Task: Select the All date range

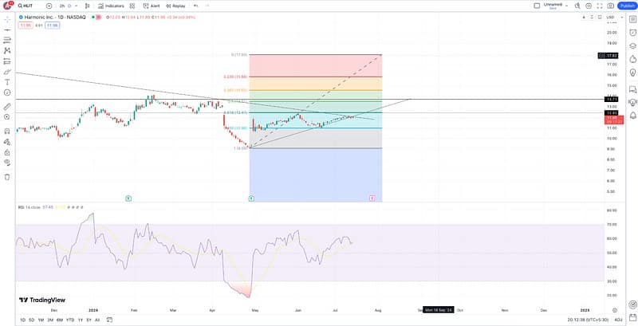Action: [96, 320]
